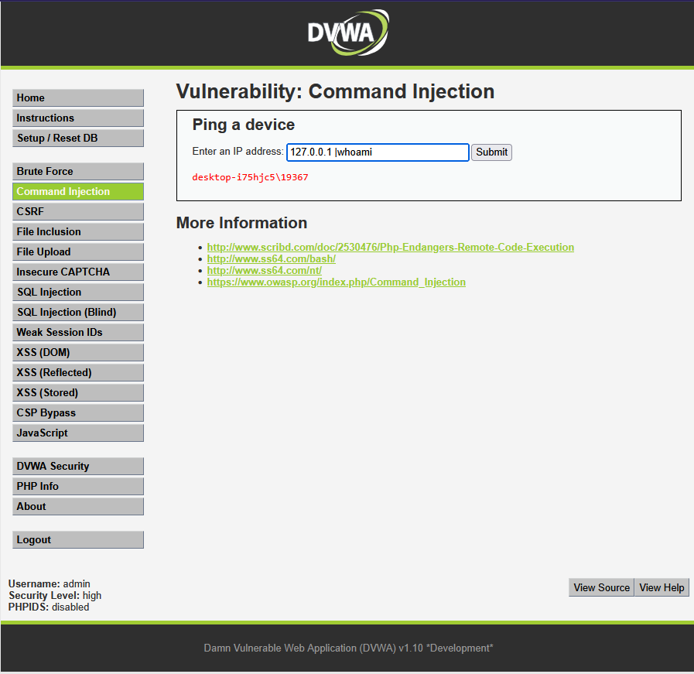Go to CSP Bypass page

pyautogui.click(x=78, y=413)
